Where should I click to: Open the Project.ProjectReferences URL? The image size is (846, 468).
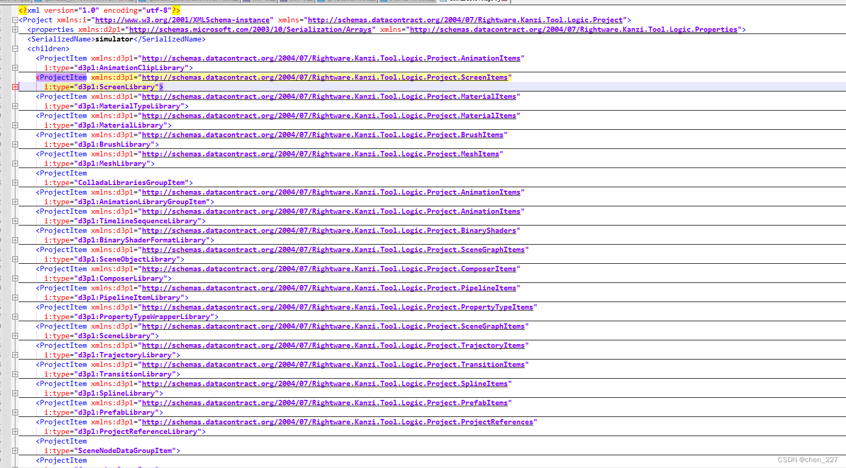click(x=338, y=422)
